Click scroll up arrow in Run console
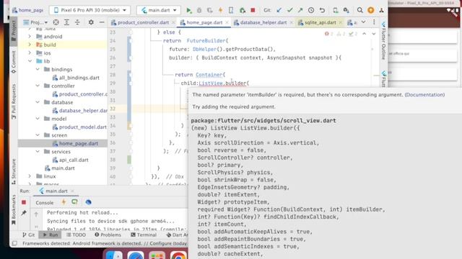 tap(36, 214)
